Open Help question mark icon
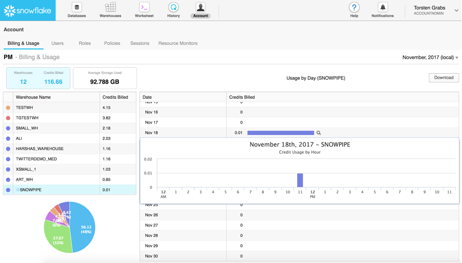 point(354,7)
